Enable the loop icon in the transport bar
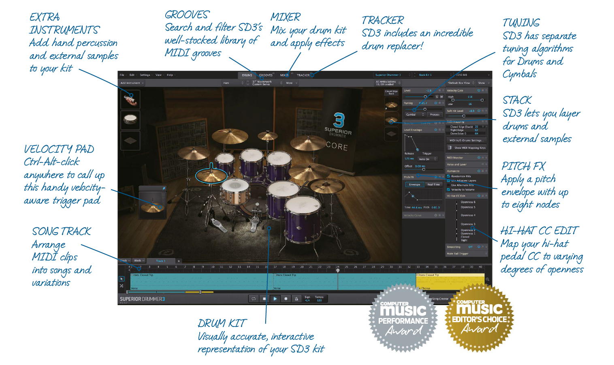The image size is (614, 365). click(254, 299)
